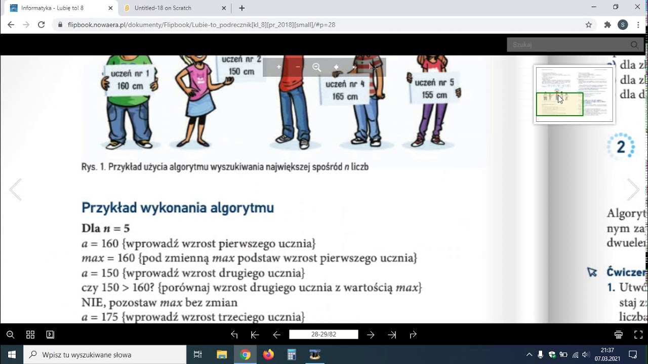This screenshot has width=648, height=364.
Task: Toggle fullscreen mode in flipbook
Action: tap(638, 335)
